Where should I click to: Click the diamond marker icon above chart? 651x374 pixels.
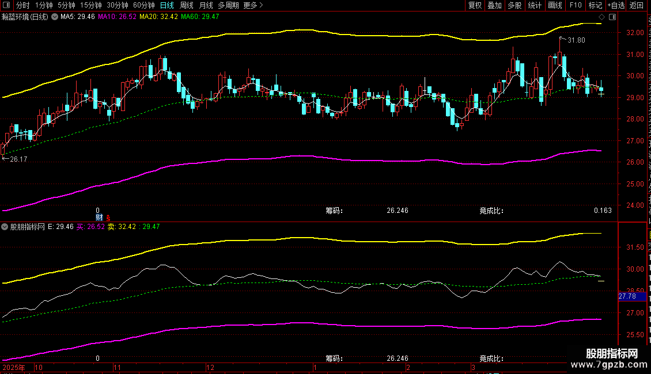[601, 17]
